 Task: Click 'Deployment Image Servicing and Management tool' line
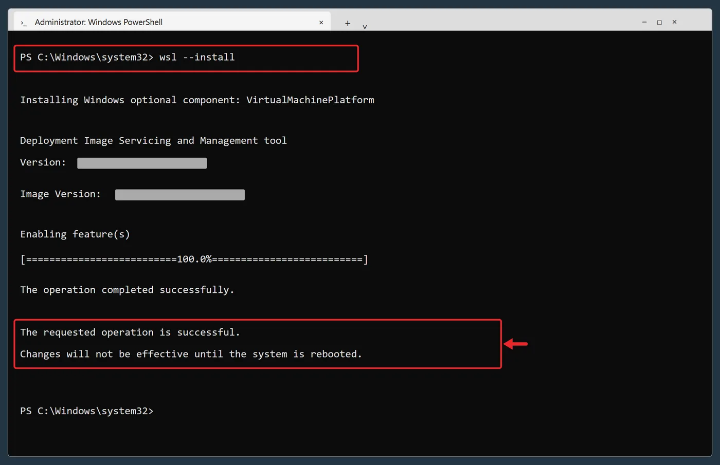coord(153,140)
